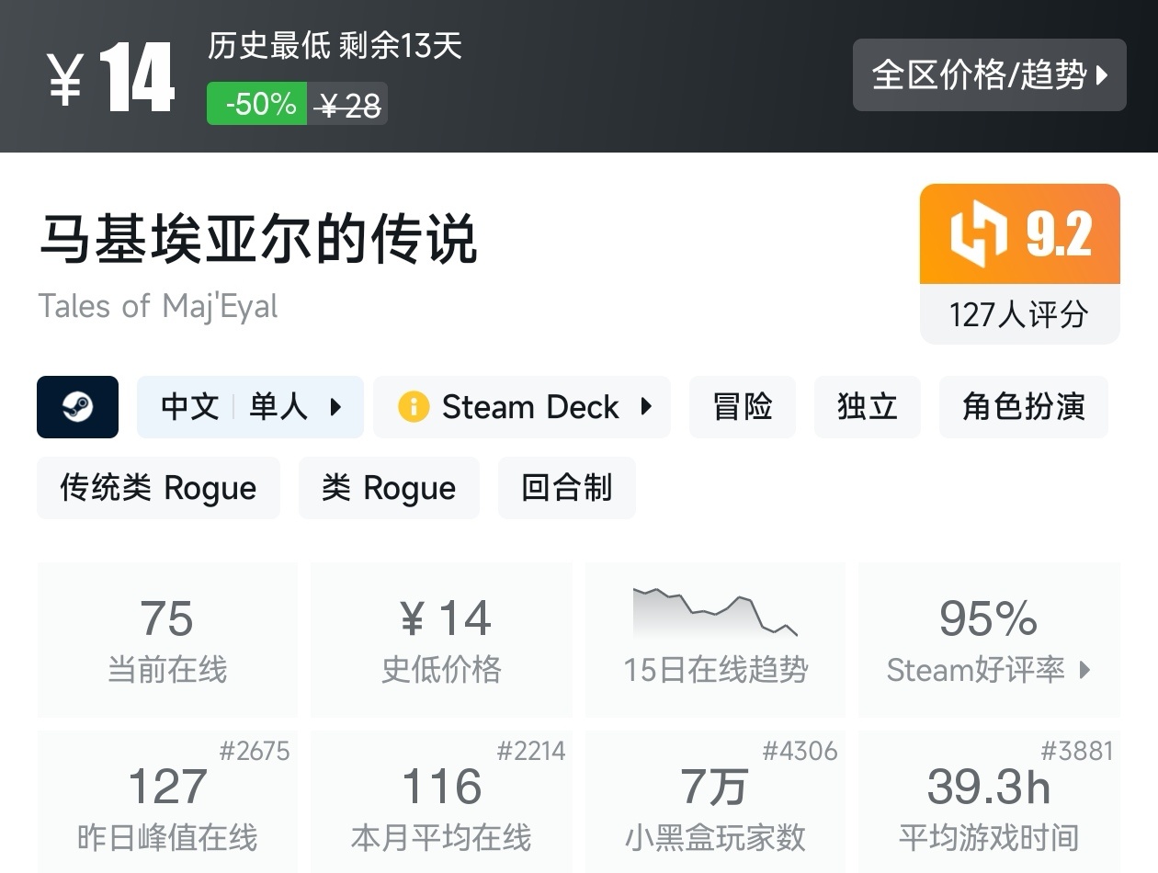Tap the #3881 rank label
The image size is (1158, 873).
pos(1077,751)
